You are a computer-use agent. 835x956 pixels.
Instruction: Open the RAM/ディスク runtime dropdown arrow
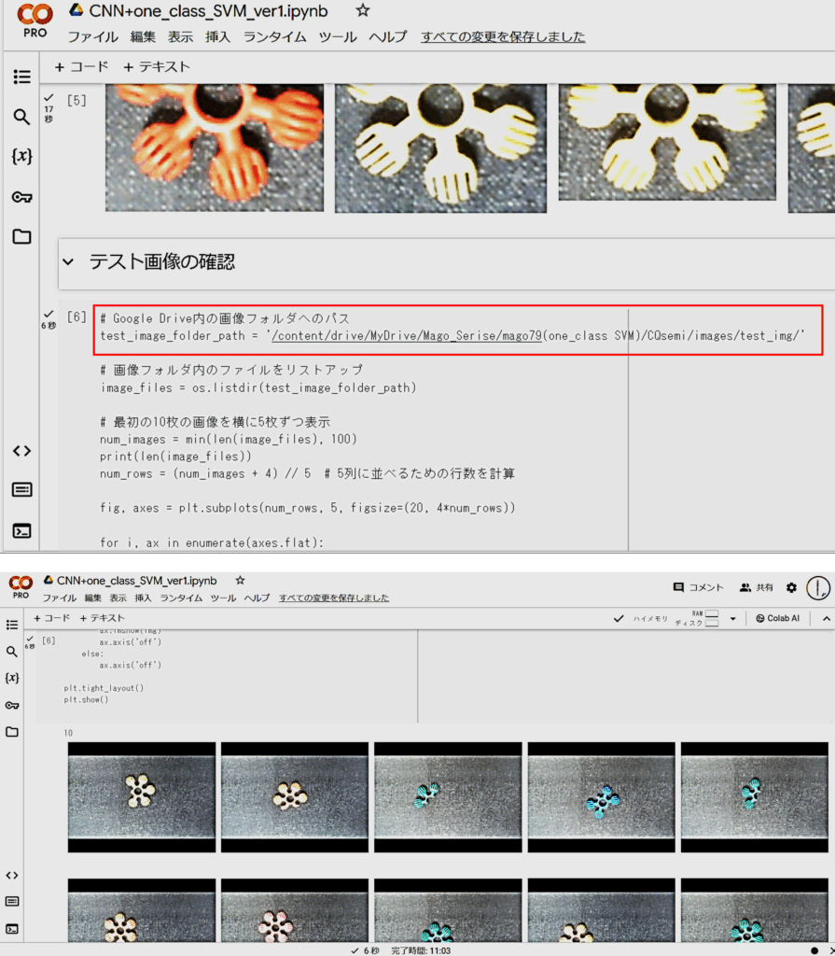click(x=733, y=618)
